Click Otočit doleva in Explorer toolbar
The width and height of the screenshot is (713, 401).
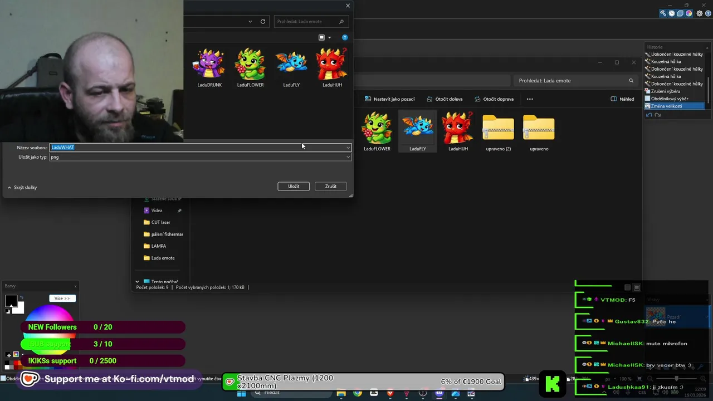coord(445,99)
